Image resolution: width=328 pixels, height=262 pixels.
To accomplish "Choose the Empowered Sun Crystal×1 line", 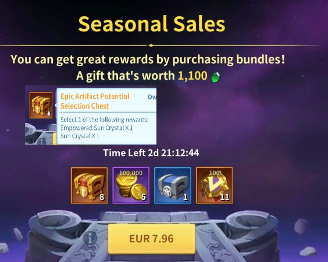I will tap(97, 128).
